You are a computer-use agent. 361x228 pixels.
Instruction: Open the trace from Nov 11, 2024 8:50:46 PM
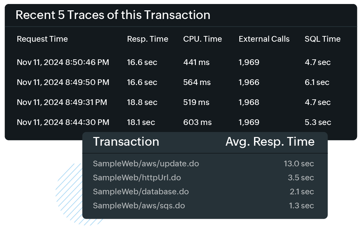coord(63,62)
